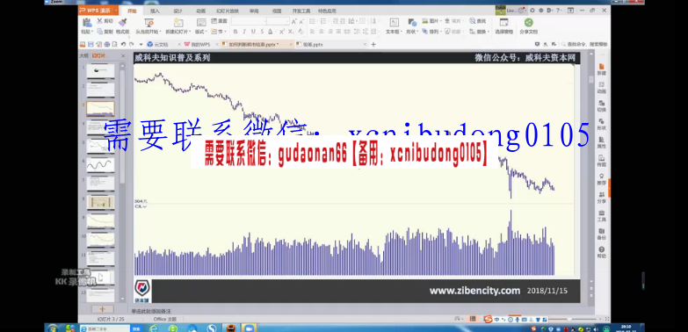The width and height of the screenshot is (688, 332).
Task: Click the Save icon in quick access bar
Action: [91, 44]
